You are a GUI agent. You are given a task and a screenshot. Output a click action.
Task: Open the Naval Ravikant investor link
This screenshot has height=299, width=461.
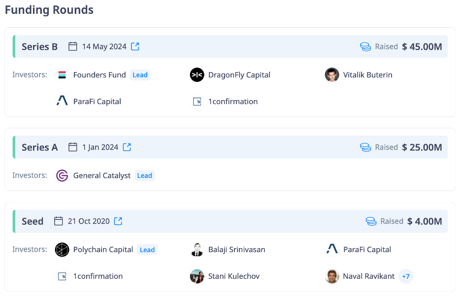click(368, 276)
